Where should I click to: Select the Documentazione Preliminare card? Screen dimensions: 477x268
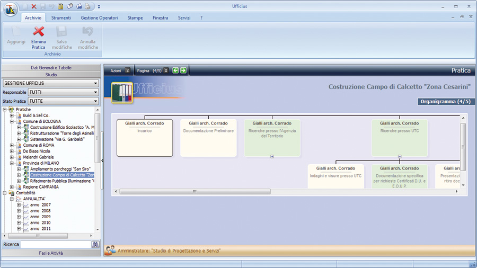pos(208,138)
